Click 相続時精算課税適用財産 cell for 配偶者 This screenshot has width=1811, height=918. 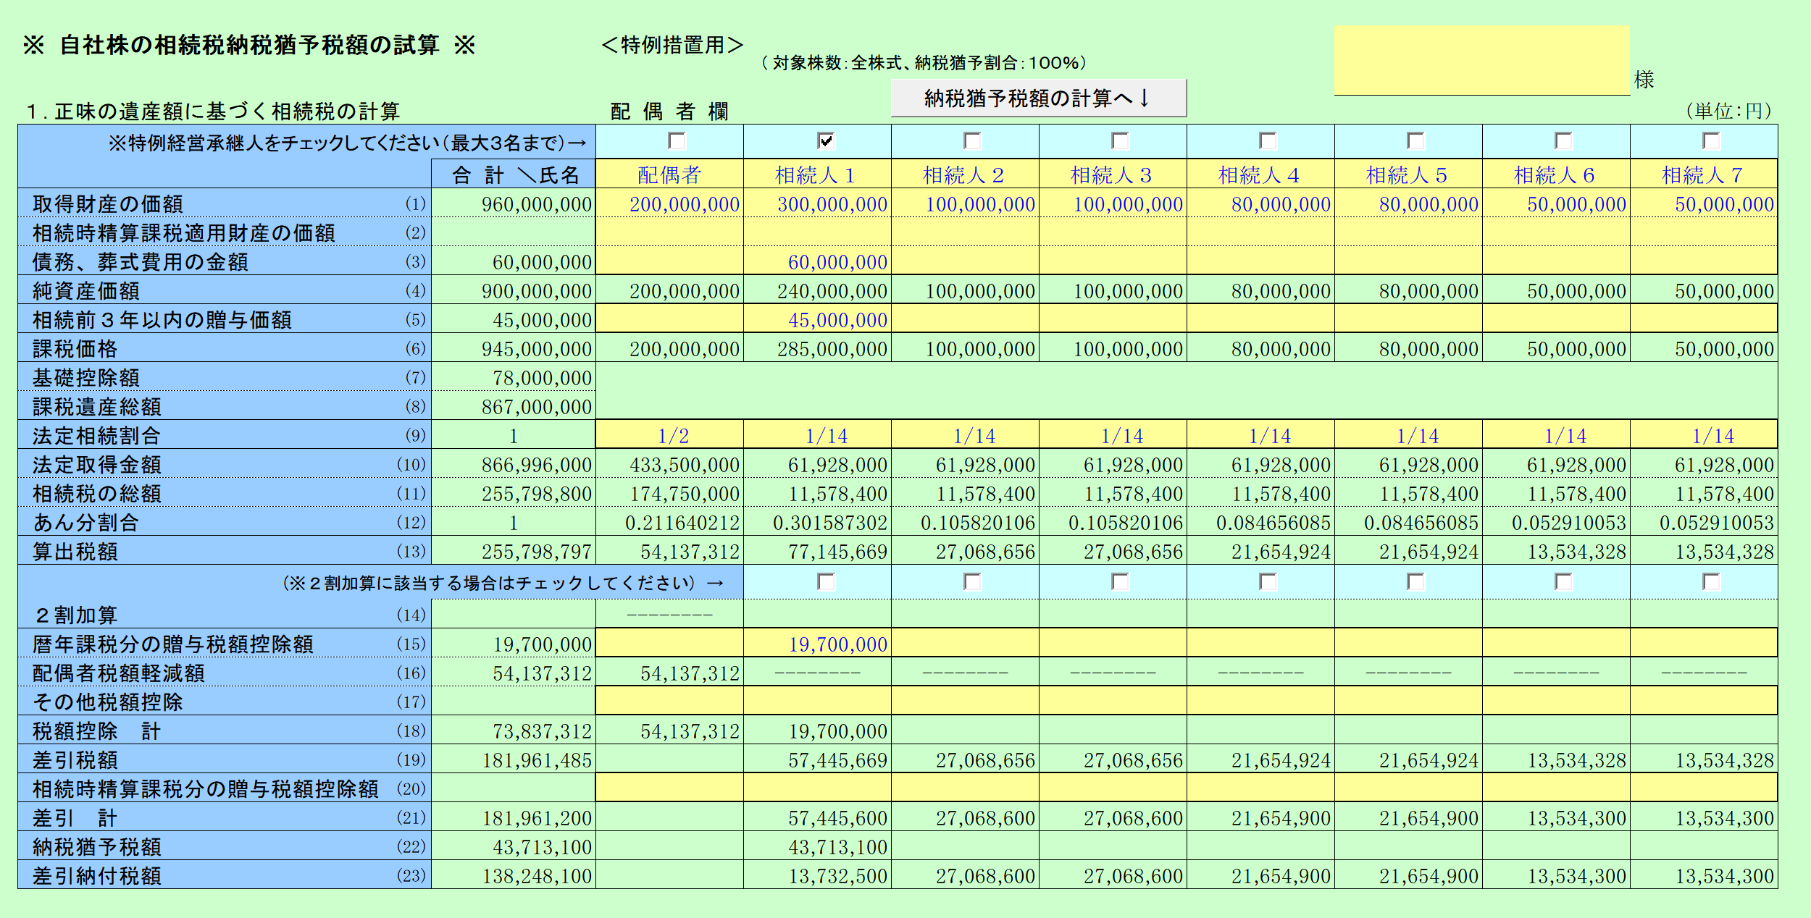click(x=669, y=232)
